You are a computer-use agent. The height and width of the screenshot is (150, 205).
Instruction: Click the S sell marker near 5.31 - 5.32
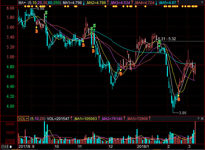pyautogui.click(x=159, y=42)
